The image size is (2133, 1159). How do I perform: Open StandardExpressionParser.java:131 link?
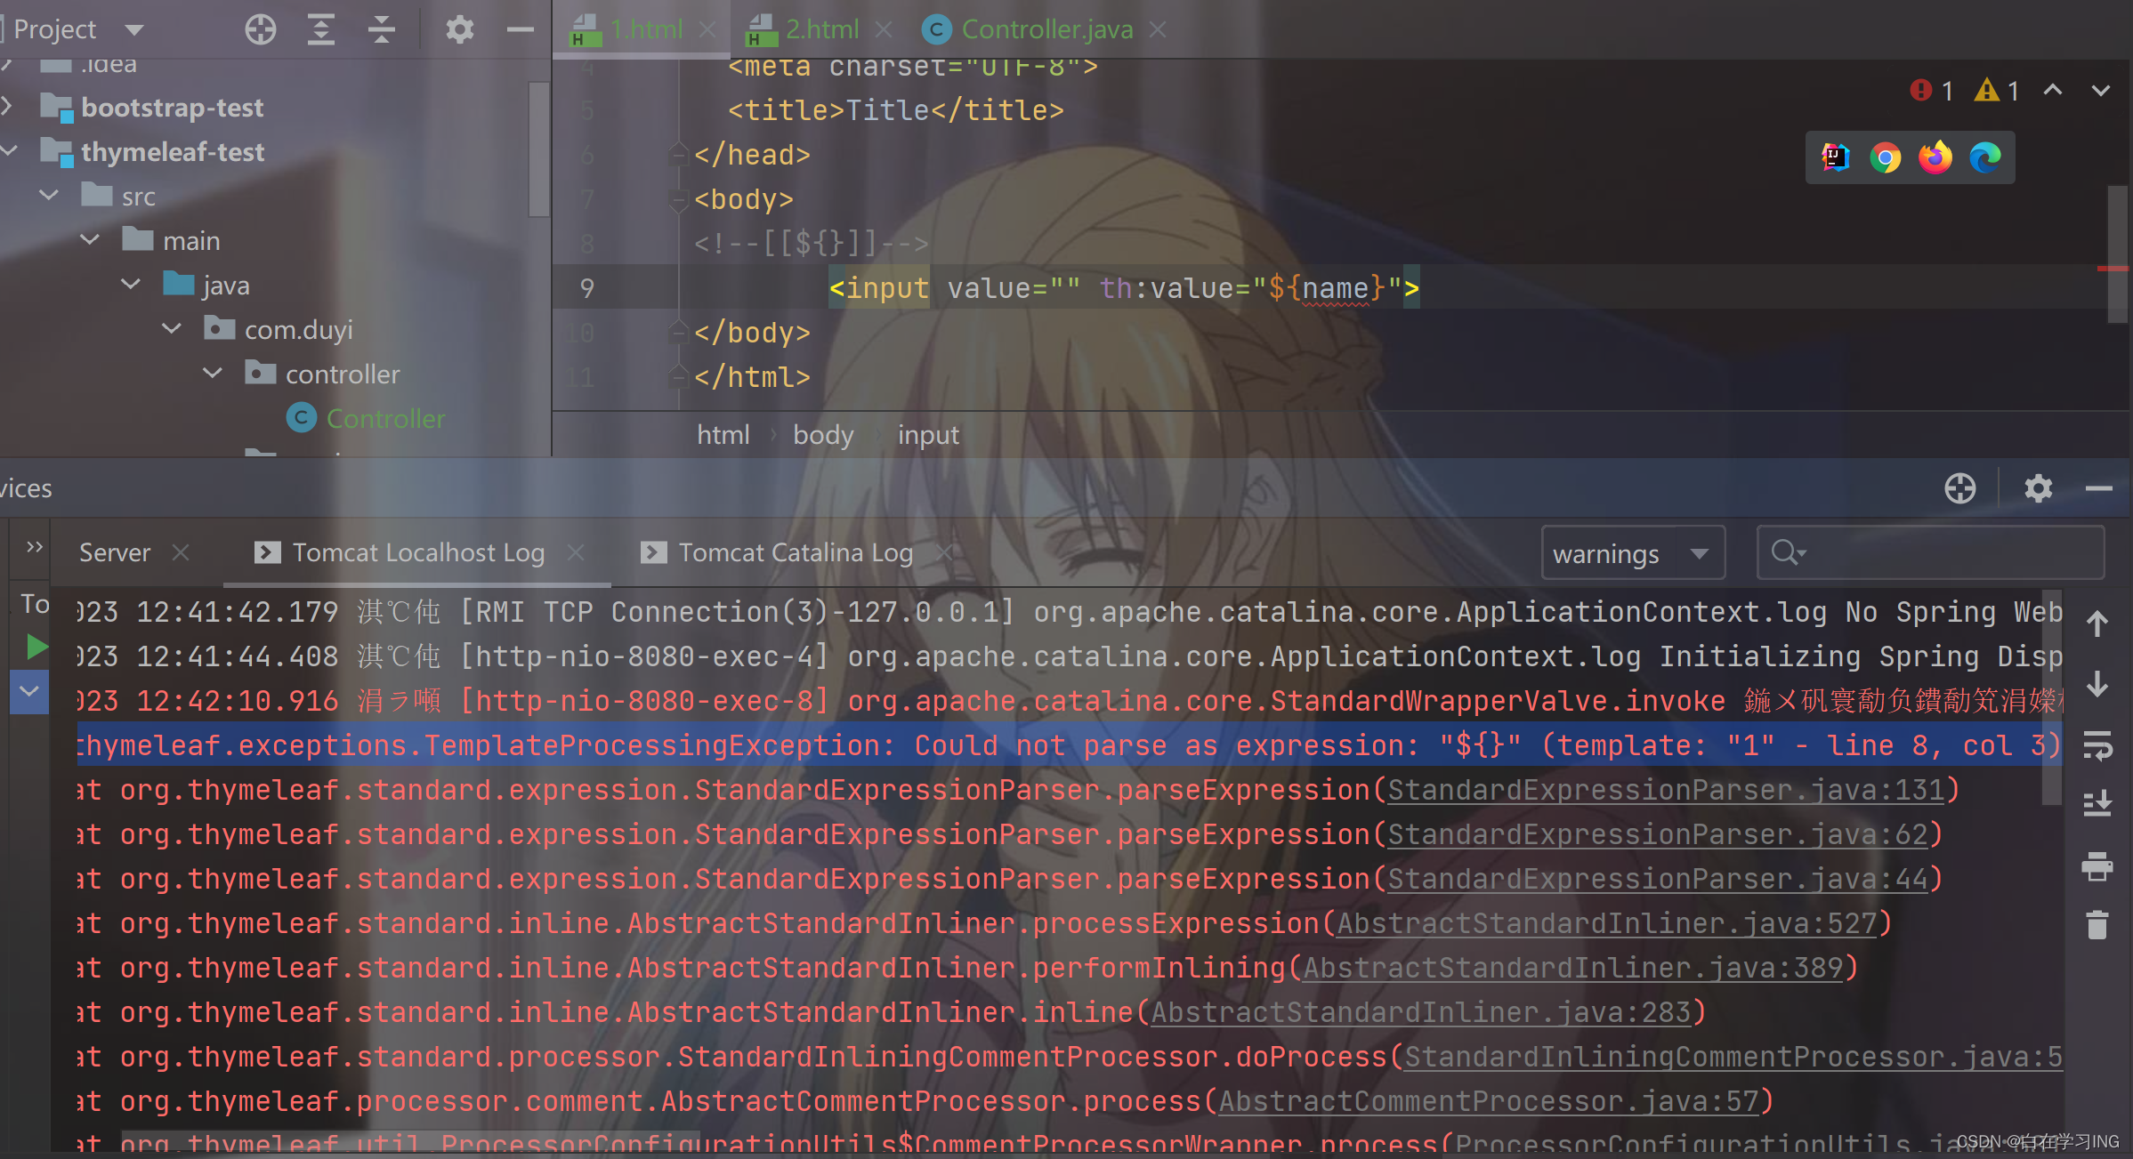1665,790
